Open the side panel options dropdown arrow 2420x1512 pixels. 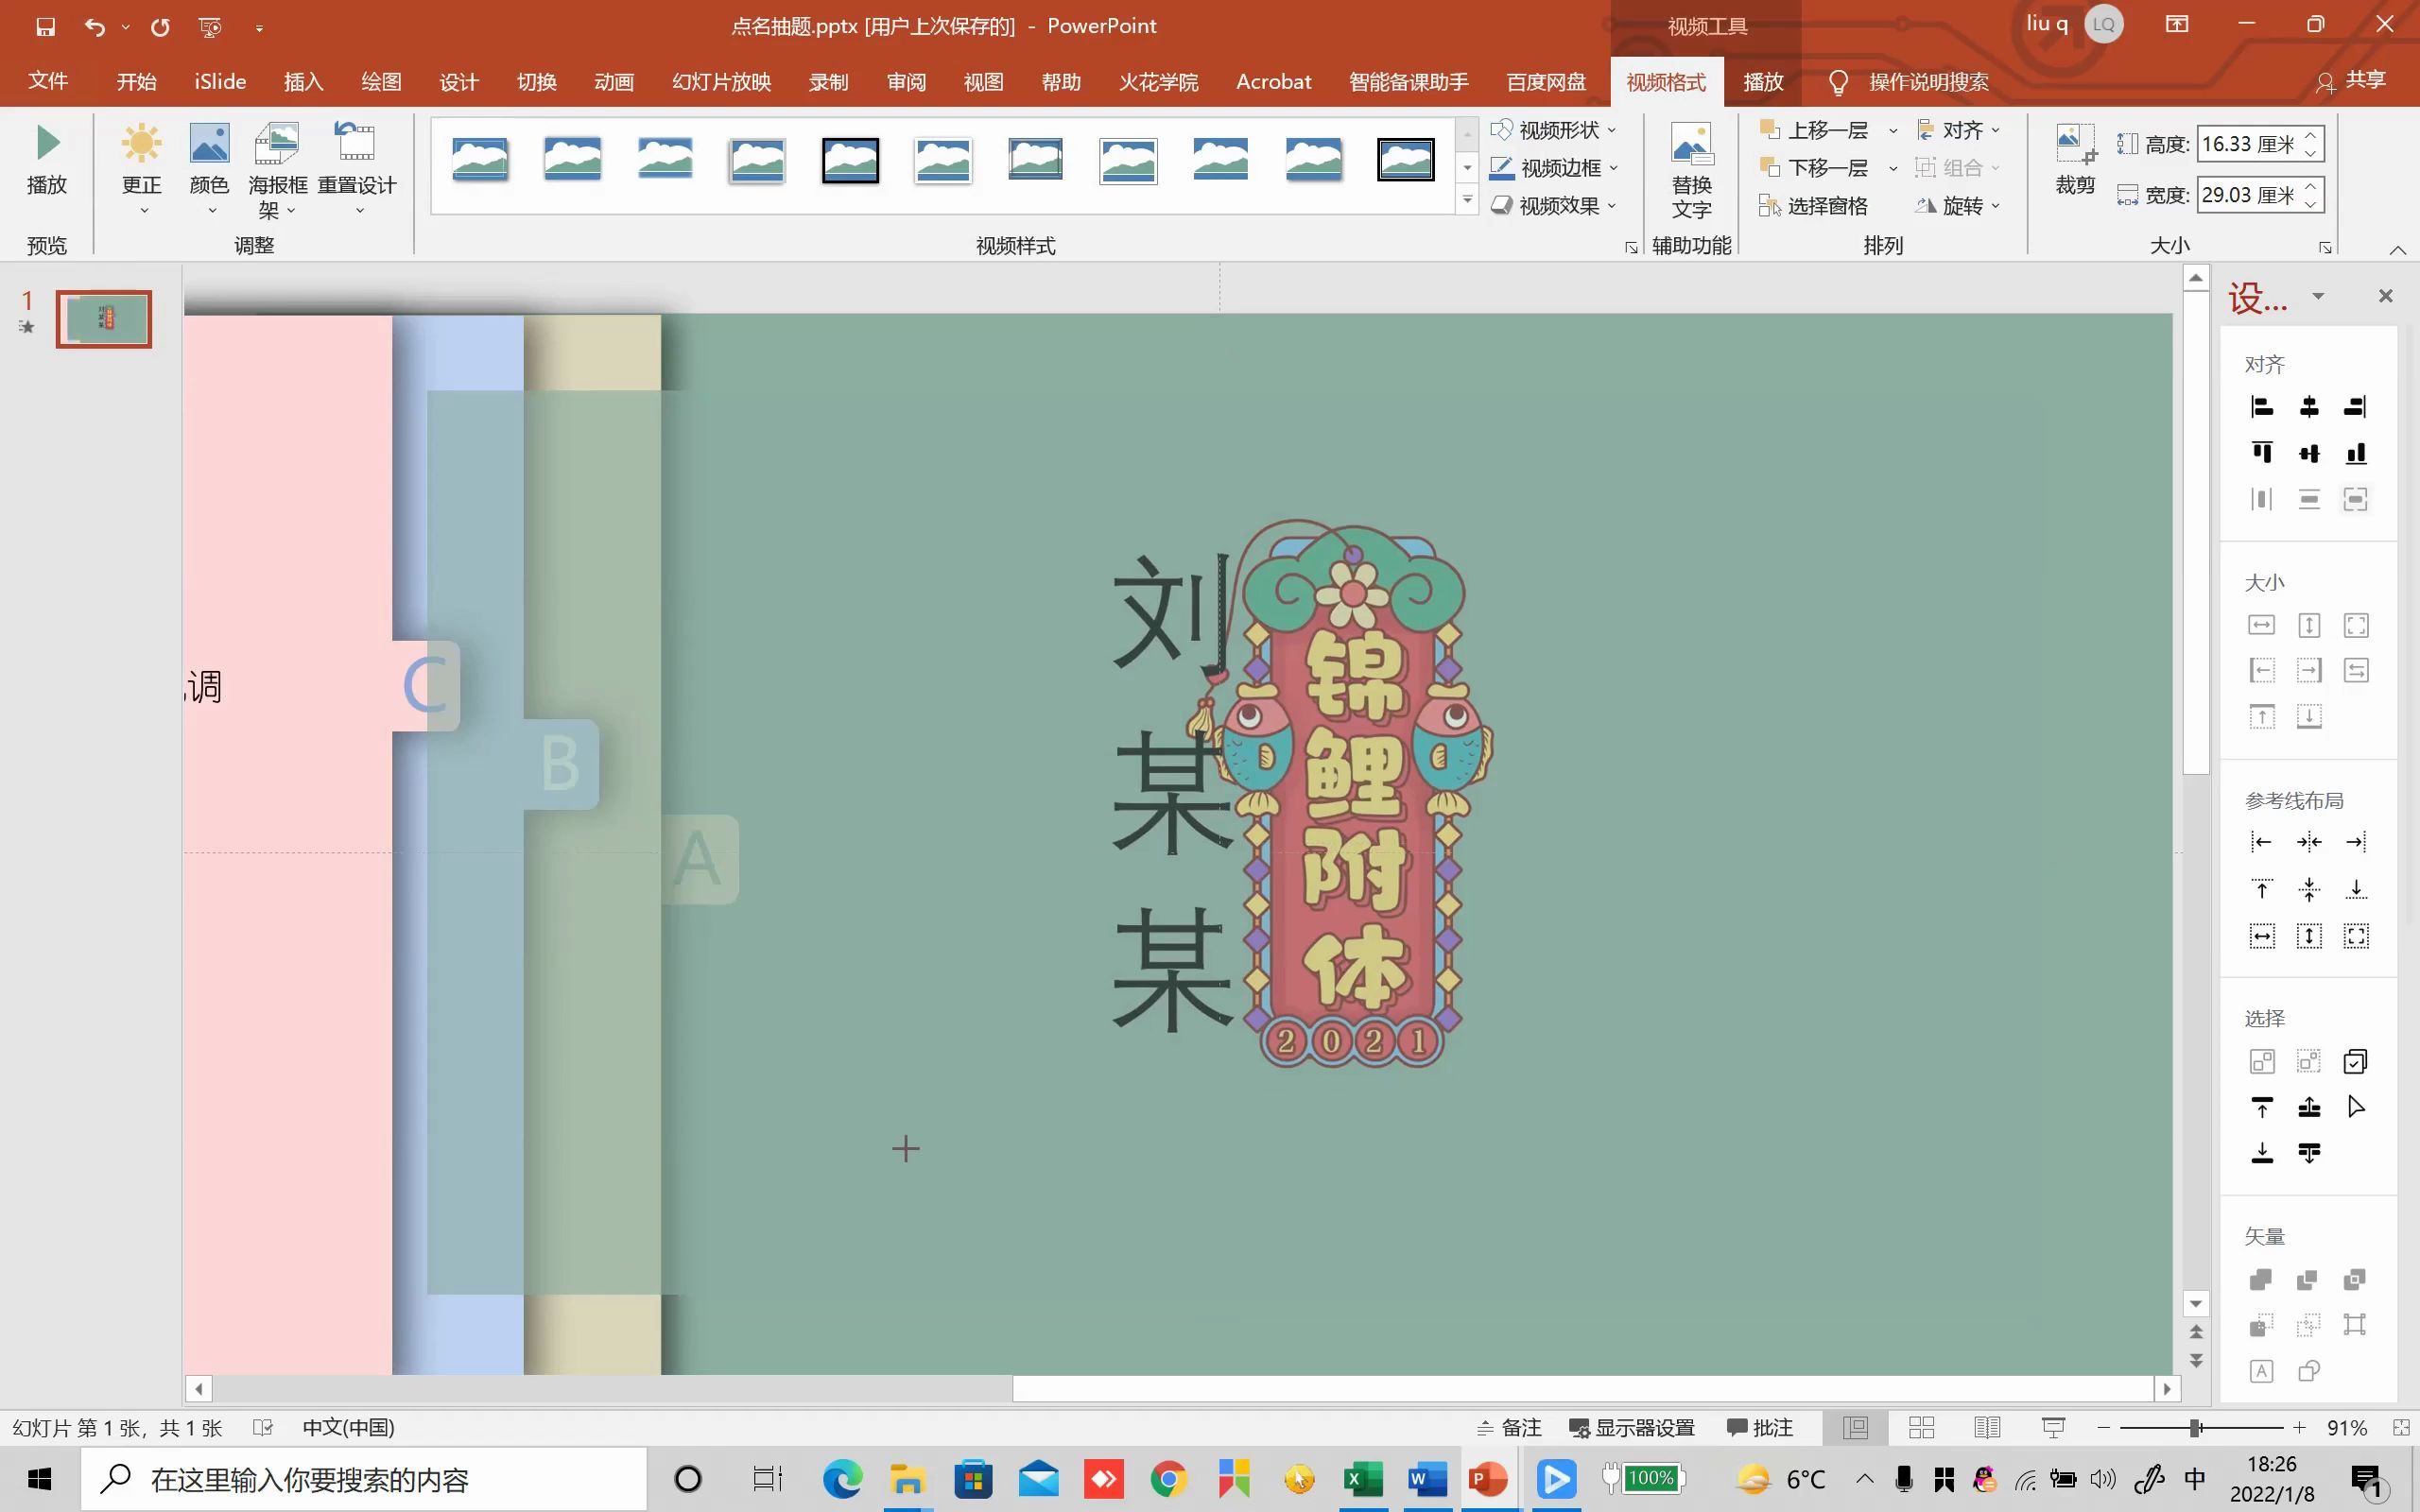click(x=2318, y=296)
